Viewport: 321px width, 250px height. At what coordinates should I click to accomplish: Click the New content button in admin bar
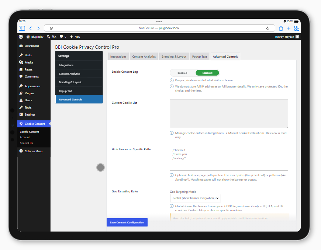pyautogui.click(x=75, y=37)
